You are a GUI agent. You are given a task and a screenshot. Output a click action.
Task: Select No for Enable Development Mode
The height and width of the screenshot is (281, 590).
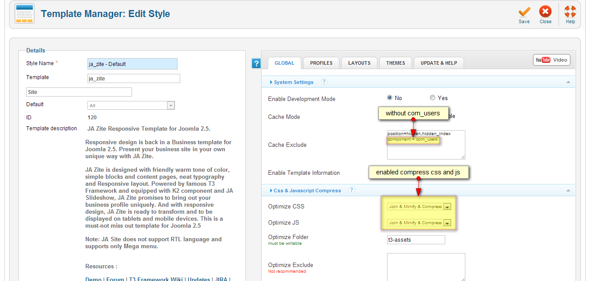click(390, 98)
